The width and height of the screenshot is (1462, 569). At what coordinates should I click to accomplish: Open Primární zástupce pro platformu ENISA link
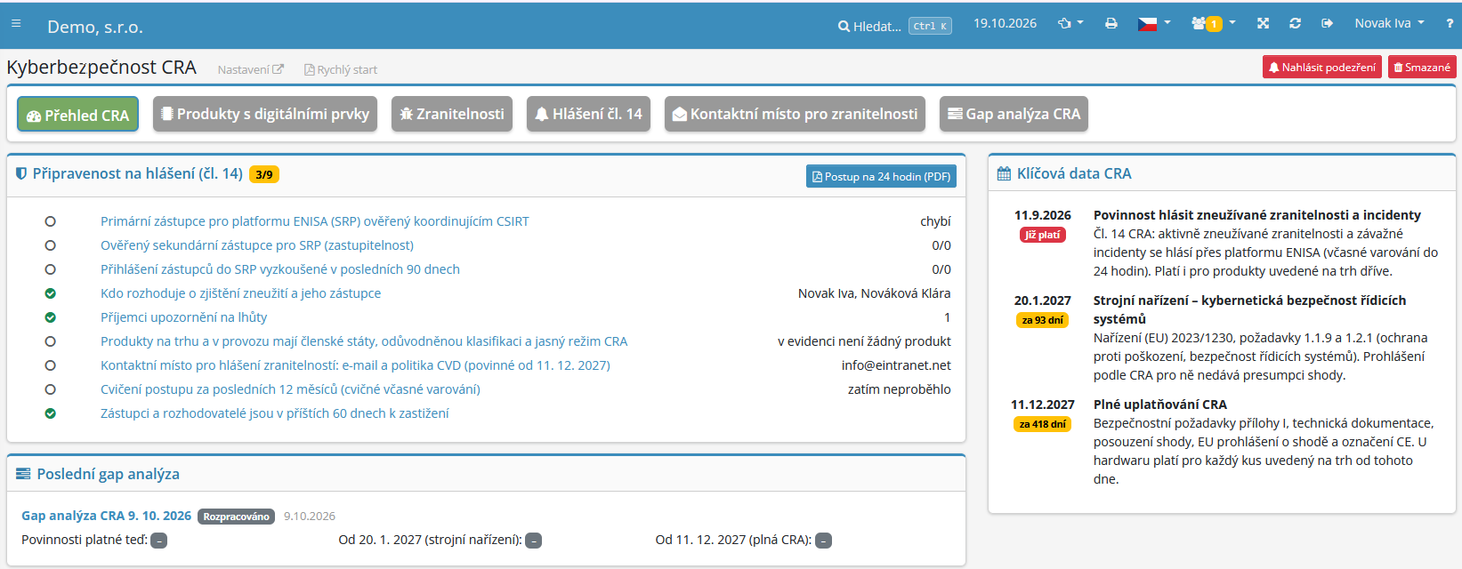click(x=315, y=221)
